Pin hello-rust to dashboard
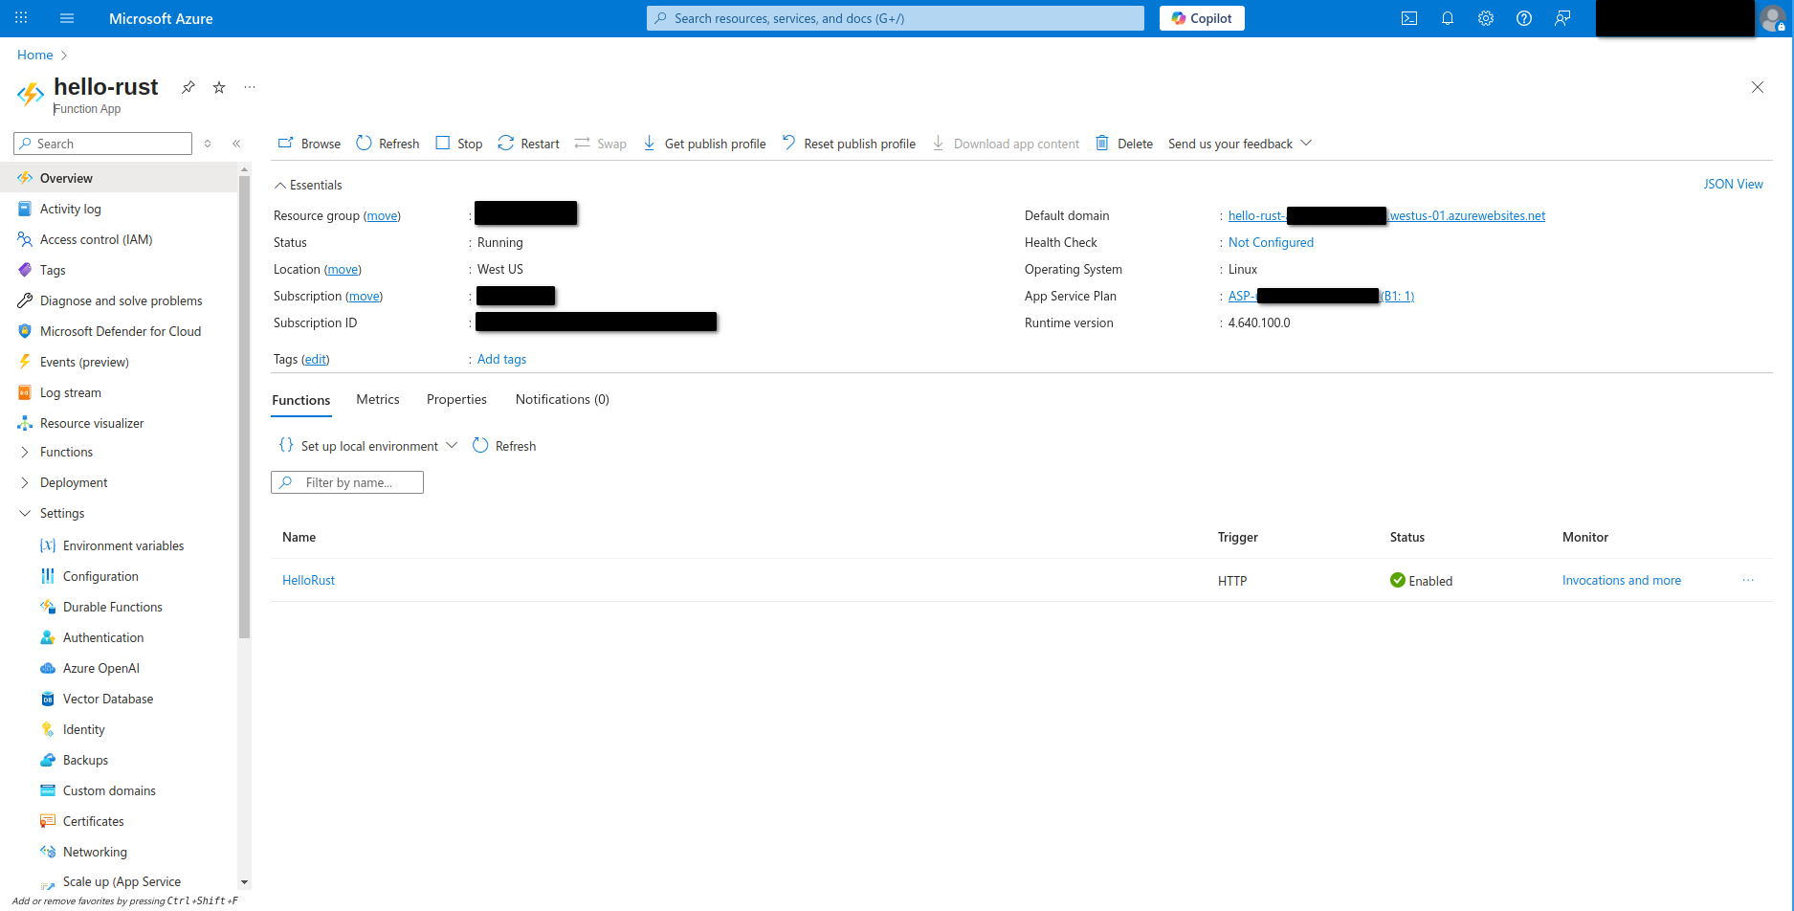Screen dimensions: 1794x911 pyautogui.click(x=188, y=87)
